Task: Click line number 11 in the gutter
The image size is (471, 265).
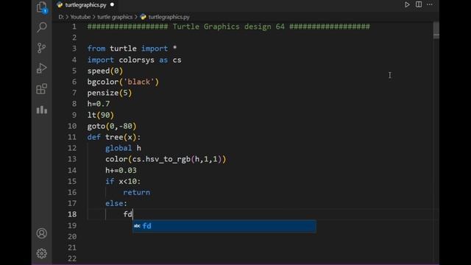Action: click(72, 137)
